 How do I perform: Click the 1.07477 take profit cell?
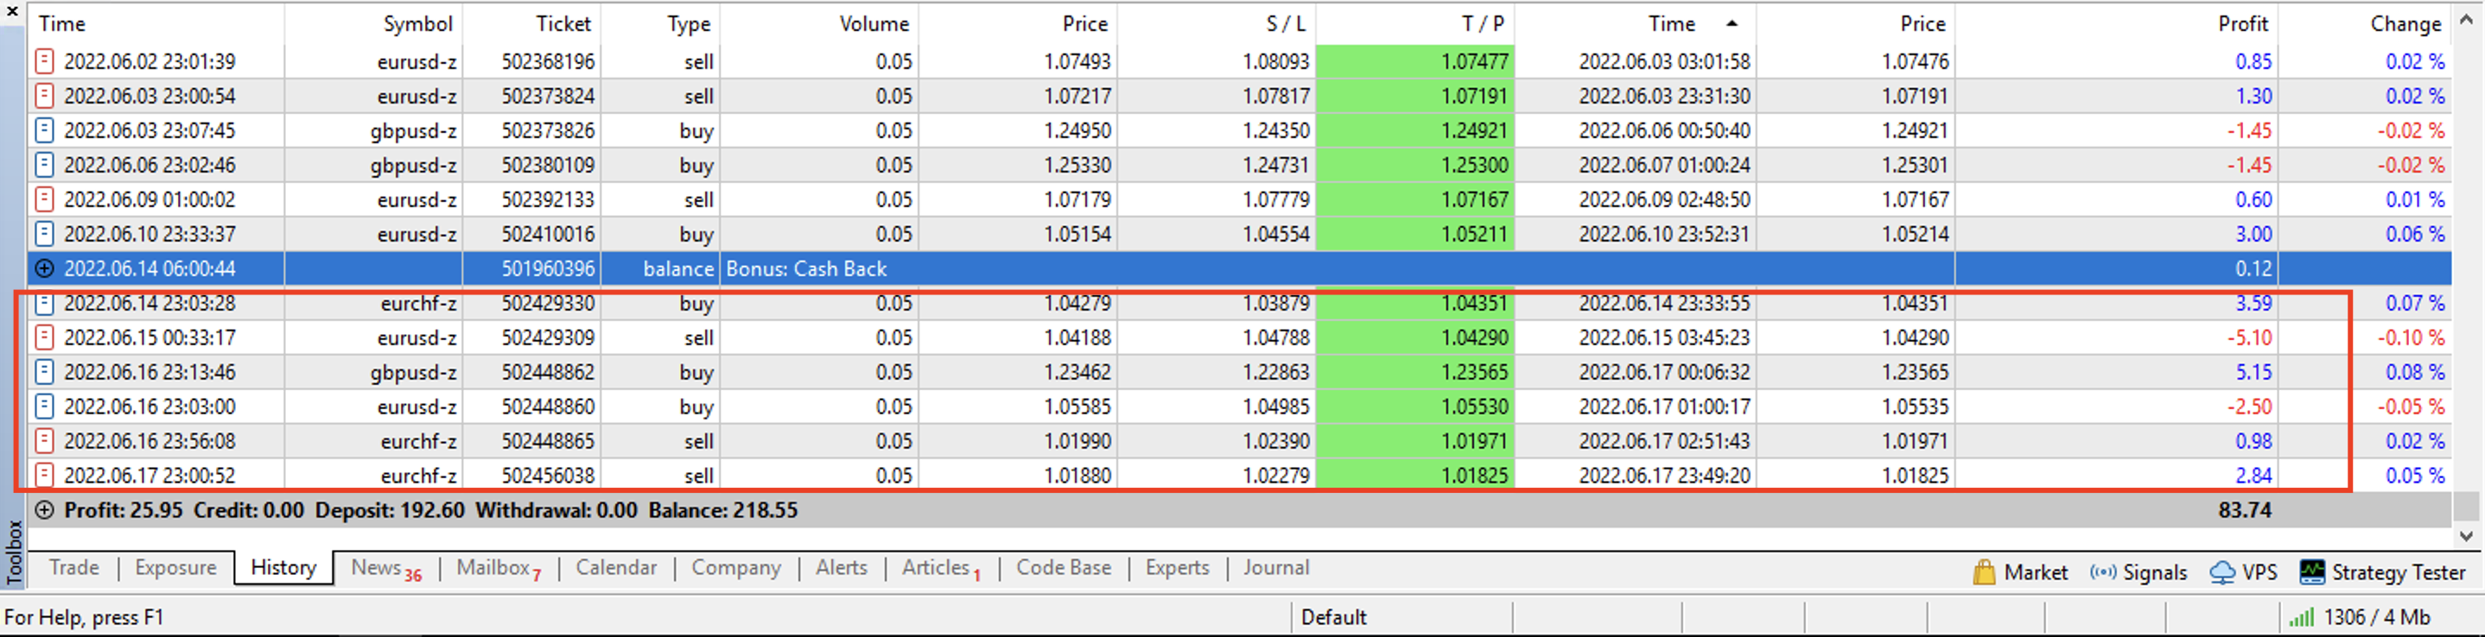click(x=1415, y=61)
